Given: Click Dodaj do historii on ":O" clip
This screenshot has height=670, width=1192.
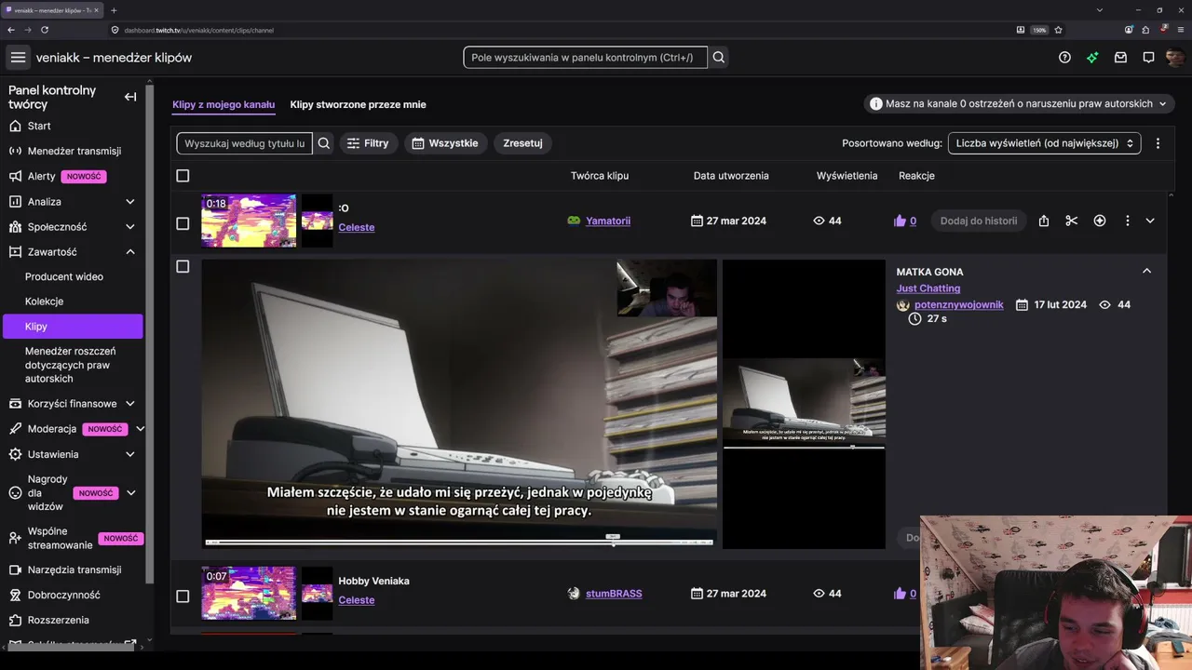Looking at the screenshot, I should (979, 221).
